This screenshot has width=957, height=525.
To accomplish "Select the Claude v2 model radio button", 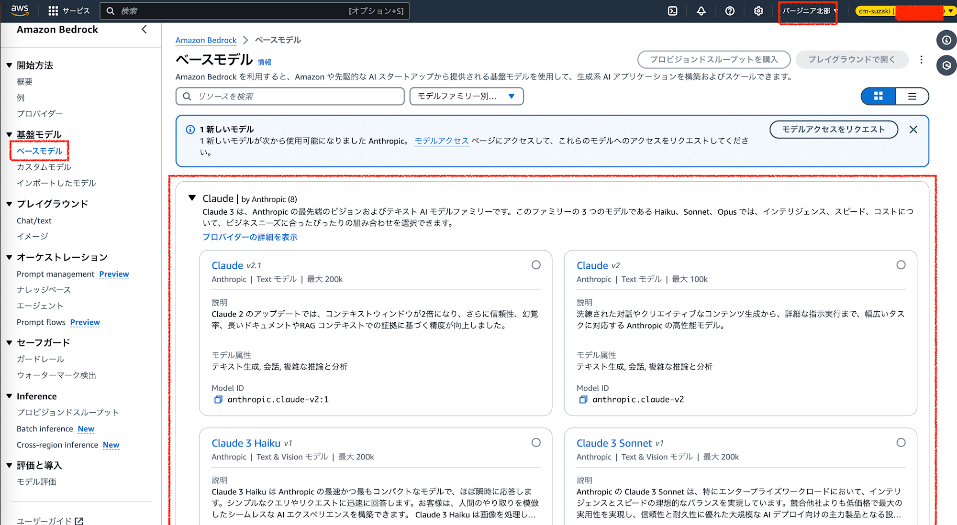I will (x=901, y=265).
